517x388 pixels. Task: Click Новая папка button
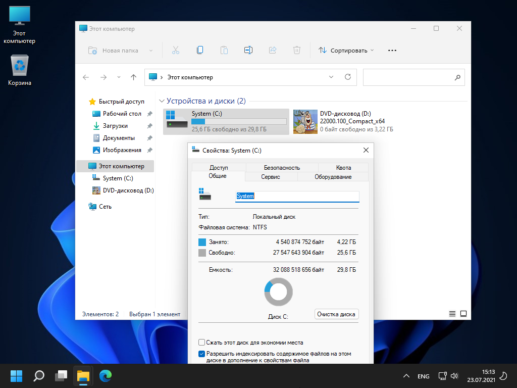pos(113,51)
